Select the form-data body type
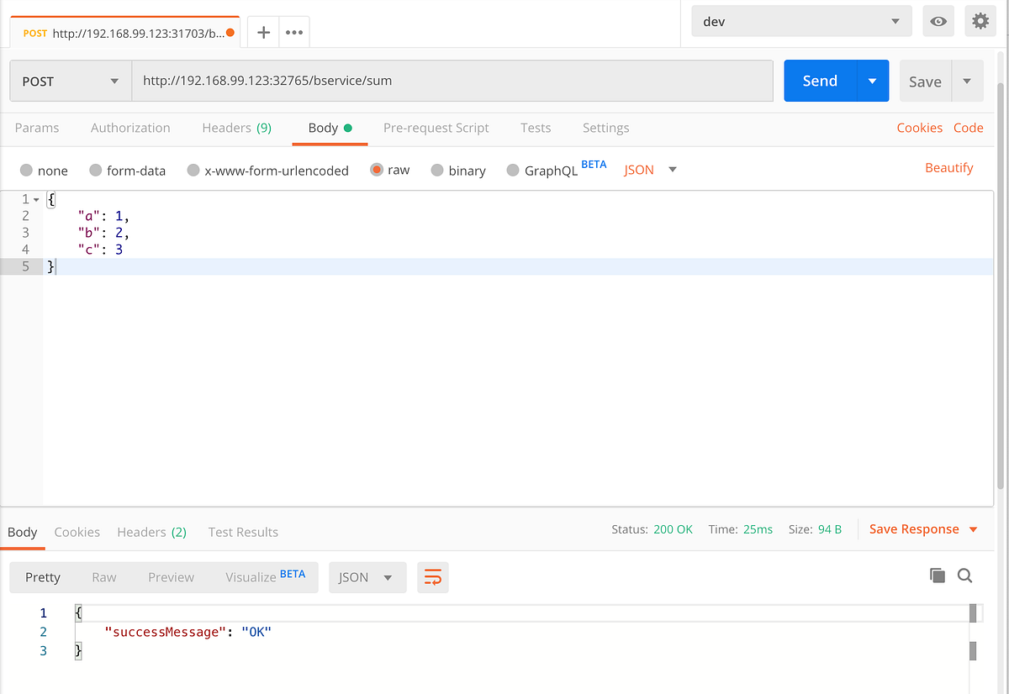This screenshot has width=1009, height=694. [128, 170]
